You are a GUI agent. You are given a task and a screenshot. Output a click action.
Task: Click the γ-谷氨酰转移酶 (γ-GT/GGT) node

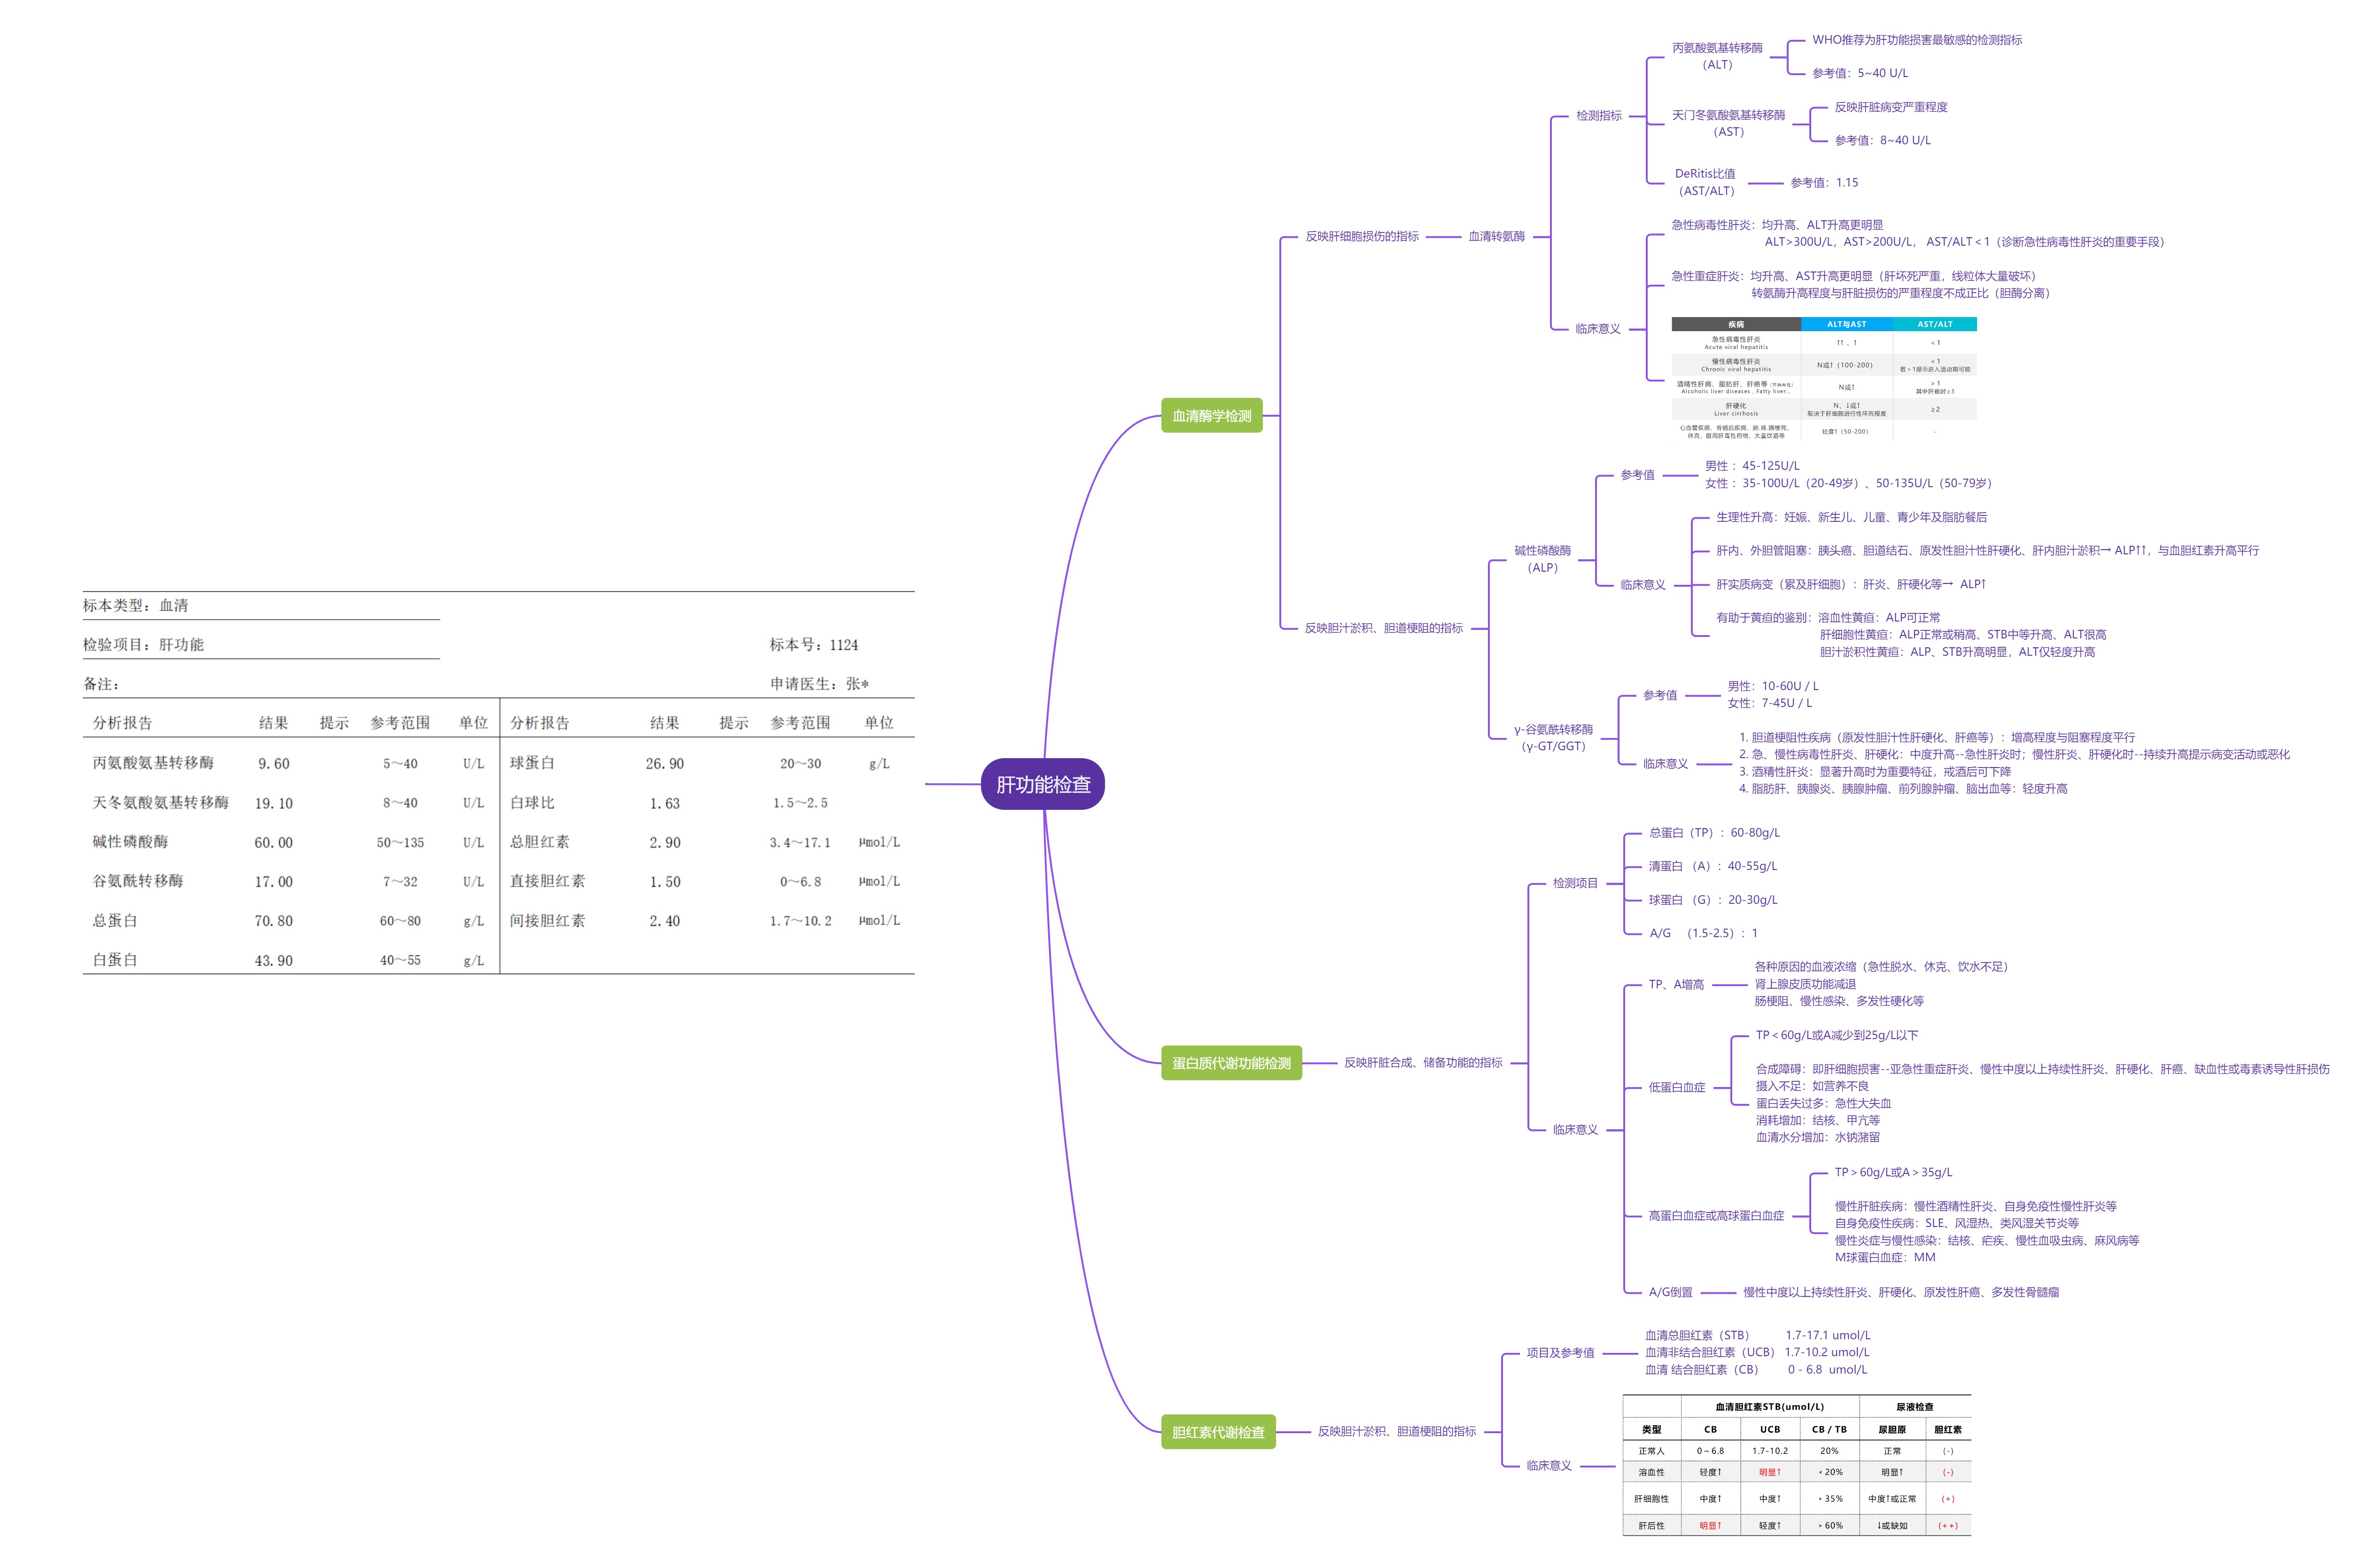pyautogui.click(x=1552, y=738)
